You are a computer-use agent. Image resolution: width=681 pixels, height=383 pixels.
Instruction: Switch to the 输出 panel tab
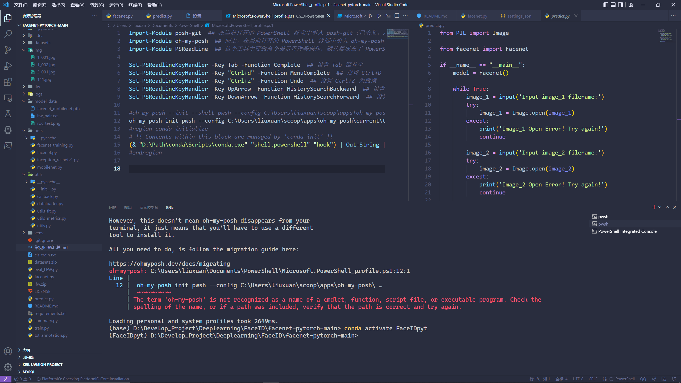pyautogui.click(x=128, y=207)
